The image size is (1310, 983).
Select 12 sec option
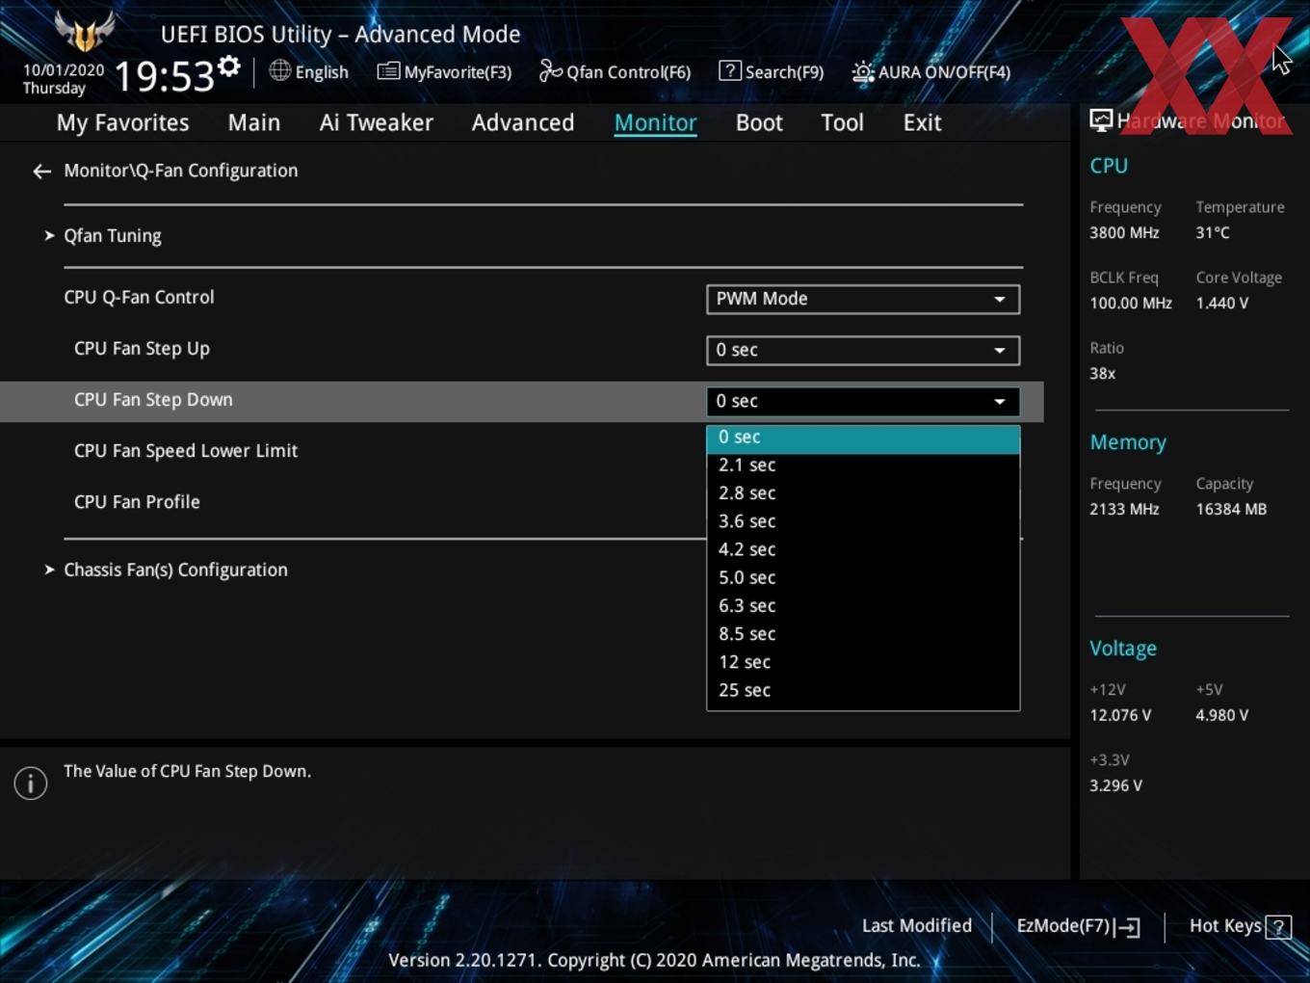863,662
